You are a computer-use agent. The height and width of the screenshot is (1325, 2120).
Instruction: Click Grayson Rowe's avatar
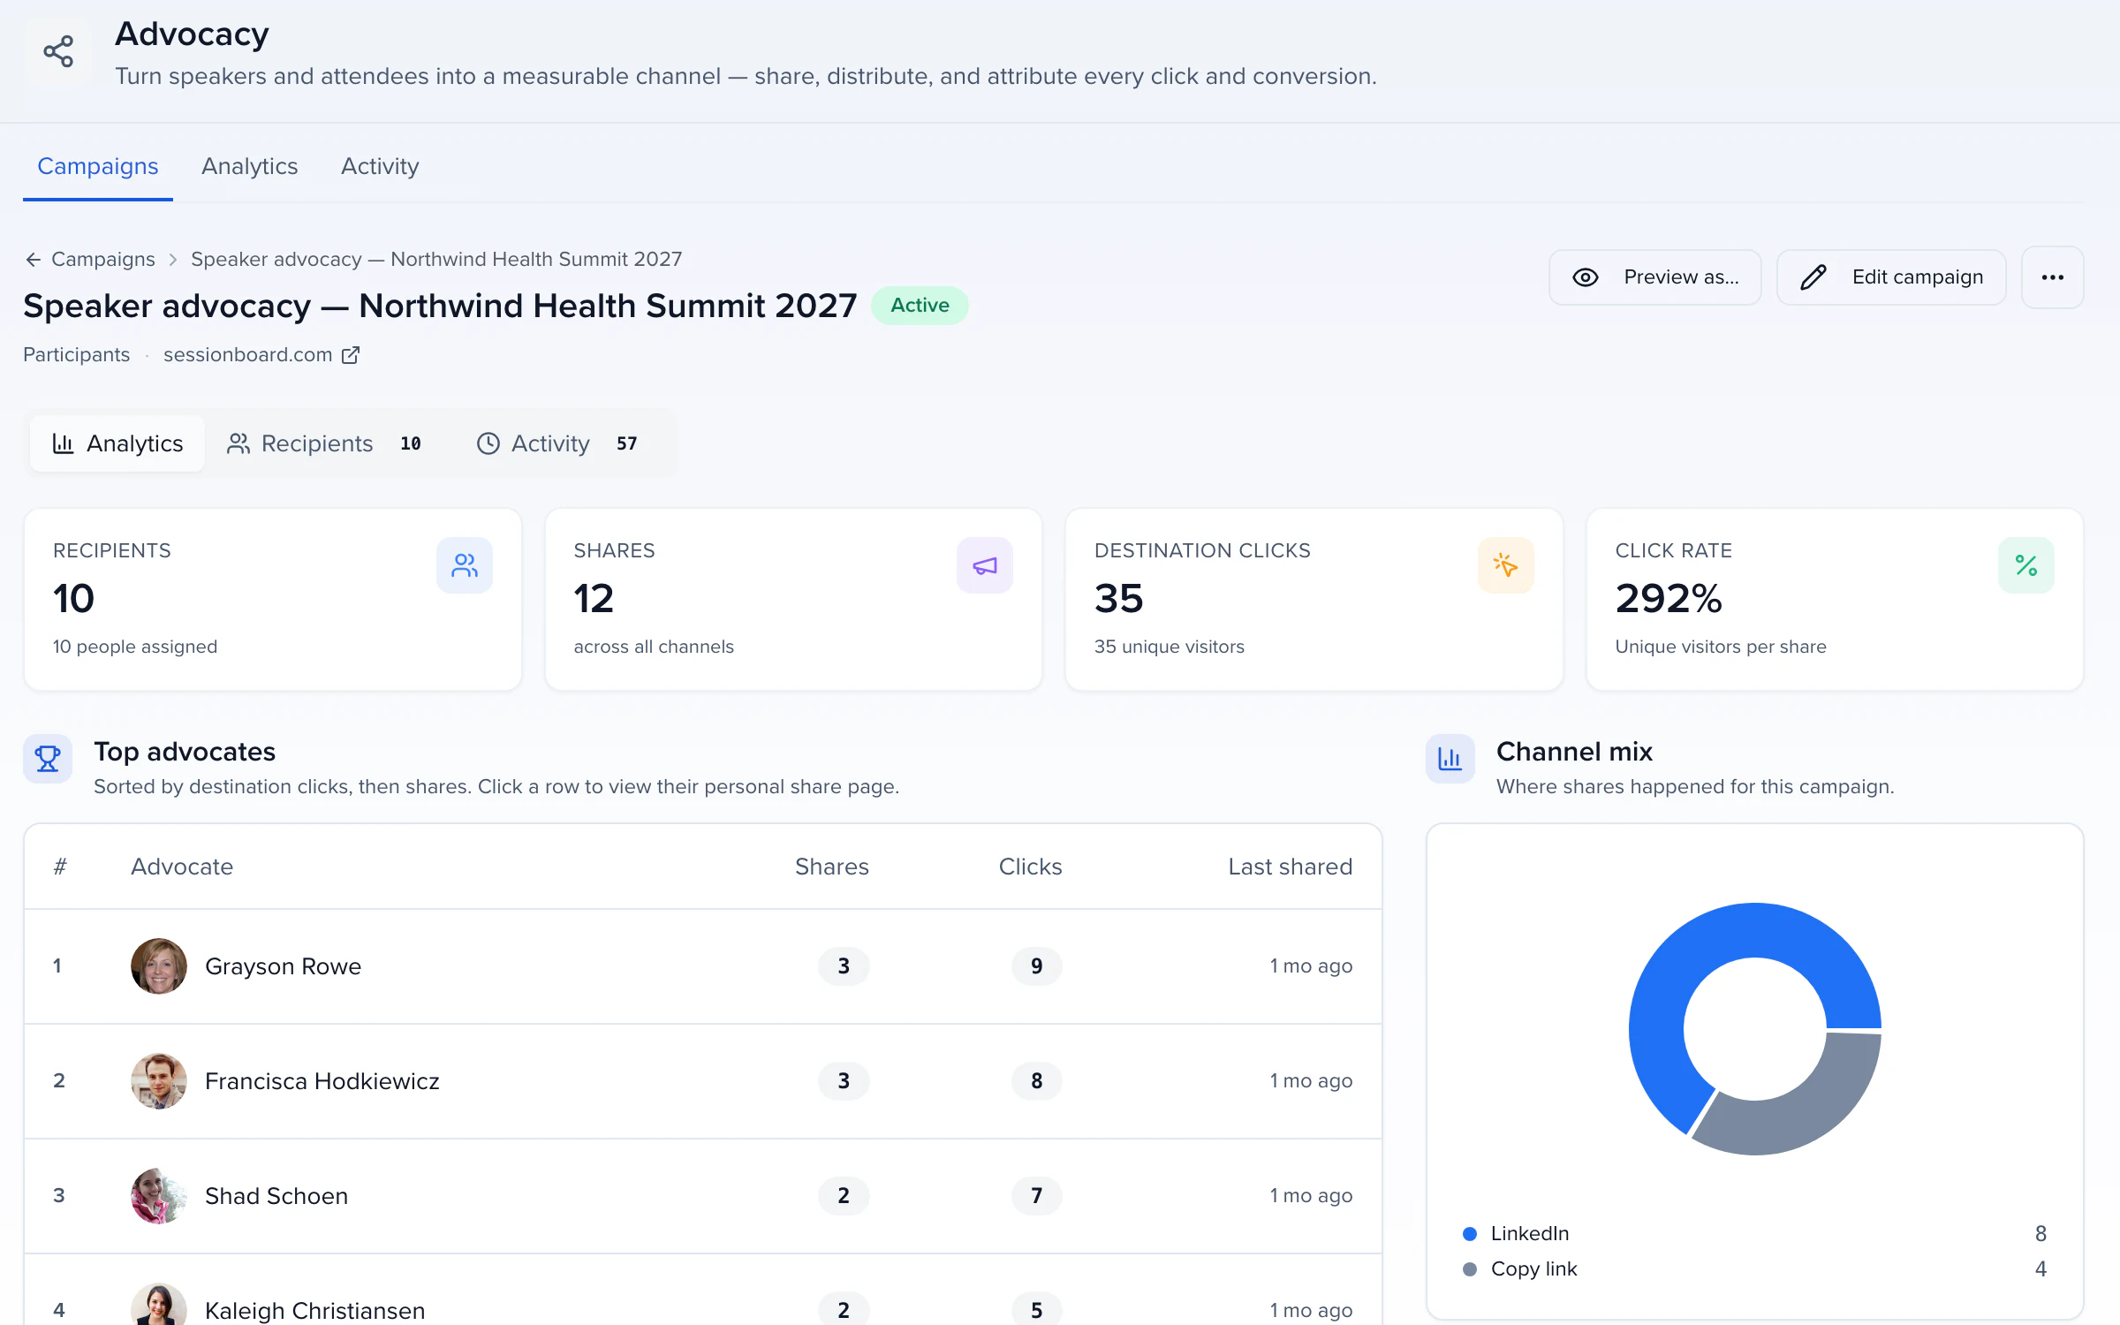[x=159, y=966]
